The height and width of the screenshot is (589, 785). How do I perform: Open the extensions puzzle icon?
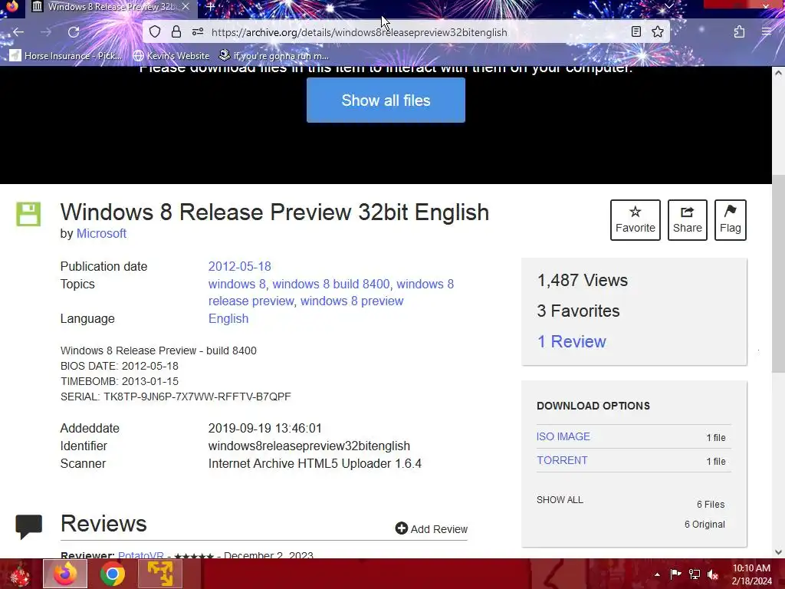click(x=740, y=32)
